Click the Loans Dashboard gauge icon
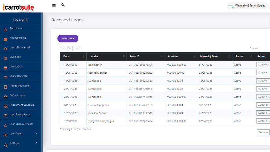This screenshot has width=270, height=152. pos(5,49)
